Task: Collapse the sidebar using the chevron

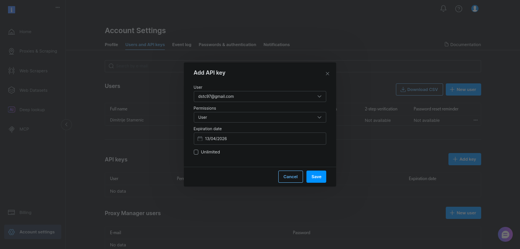Action: [66, 124]
